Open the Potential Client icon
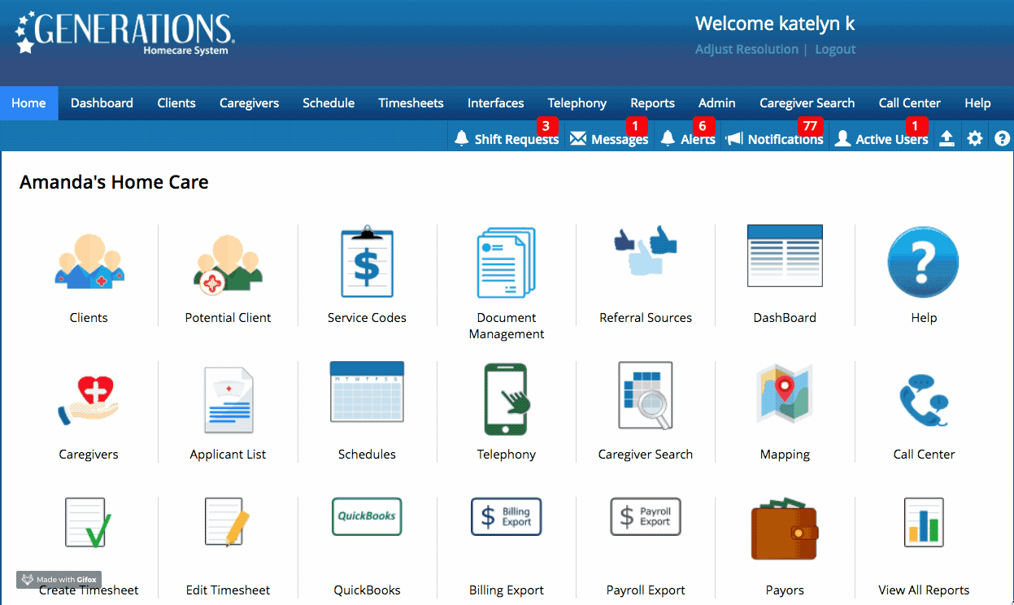 point(228,263)
